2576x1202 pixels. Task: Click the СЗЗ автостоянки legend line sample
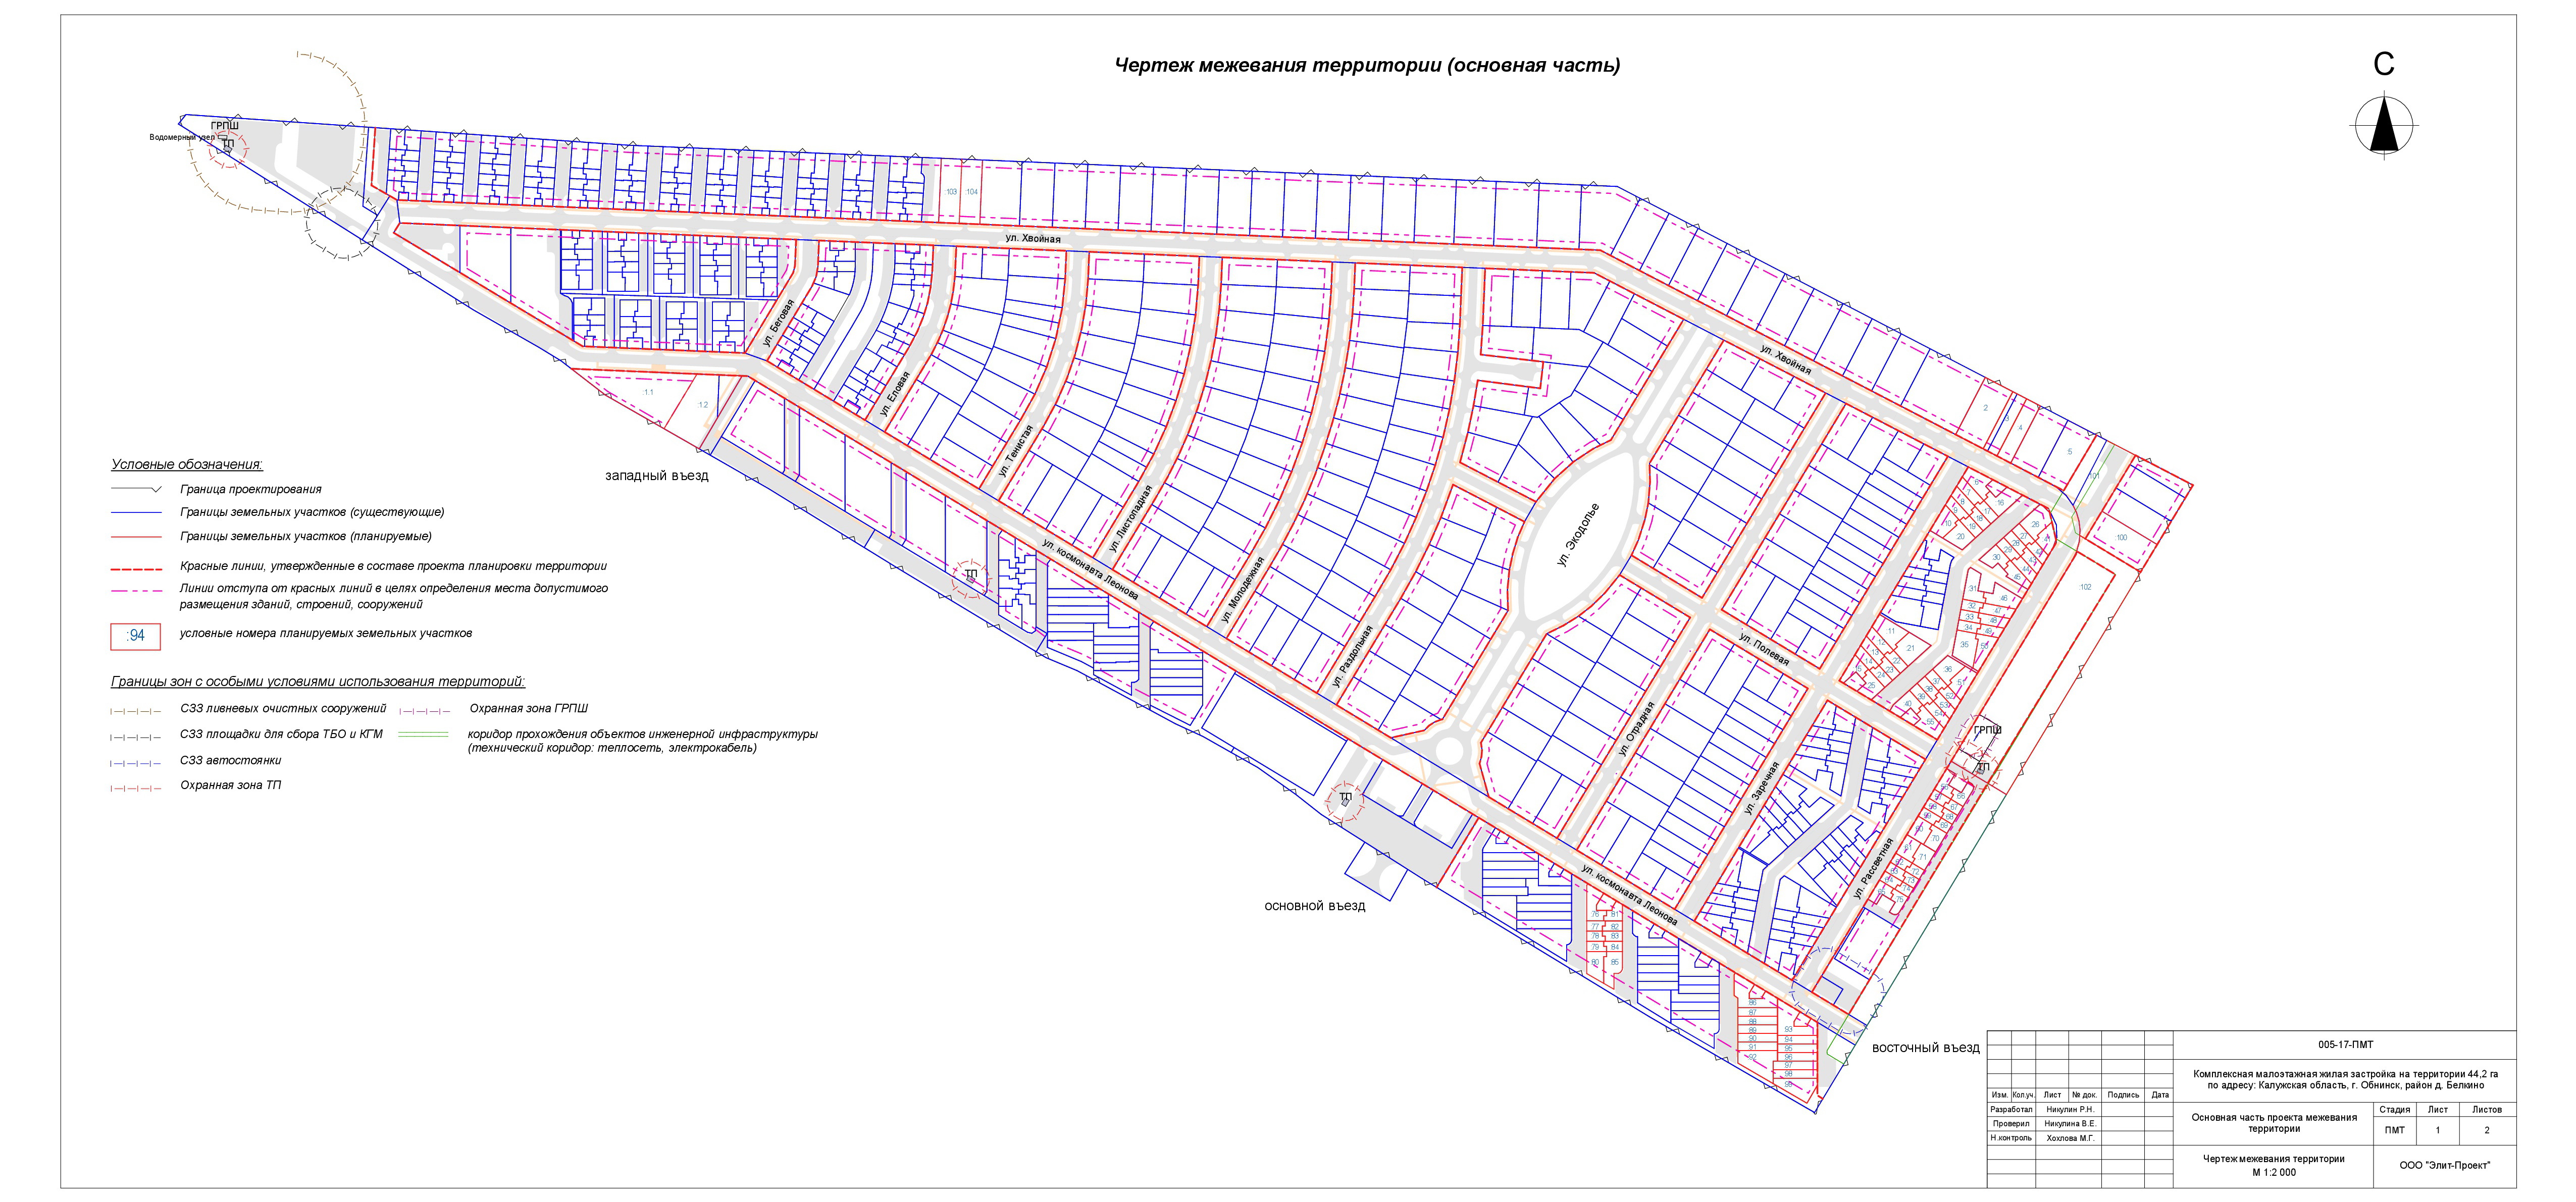[x=135, y=763]
